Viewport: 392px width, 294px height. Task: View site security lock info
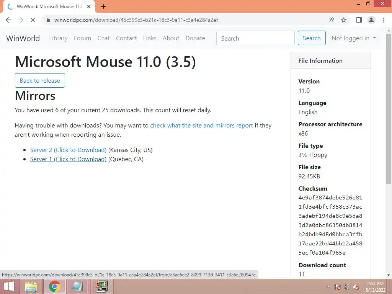click(48, 20)
